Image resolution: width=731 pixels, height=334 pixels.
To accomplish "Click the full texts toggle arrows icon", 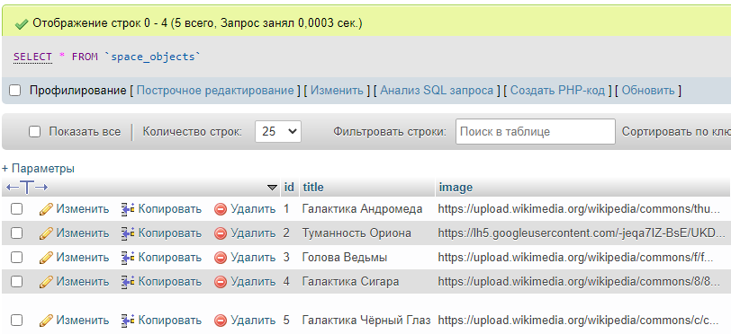I will click(27, 188).
